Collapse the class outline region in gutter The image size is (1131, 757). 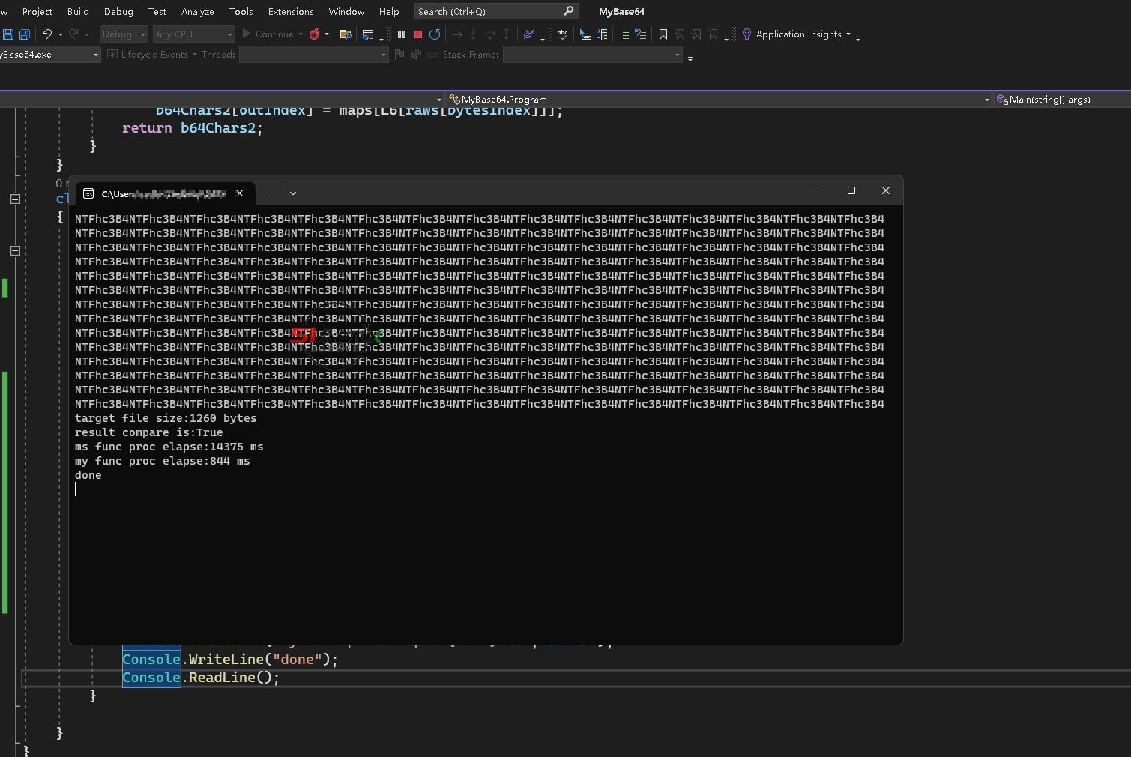(15, 199)
